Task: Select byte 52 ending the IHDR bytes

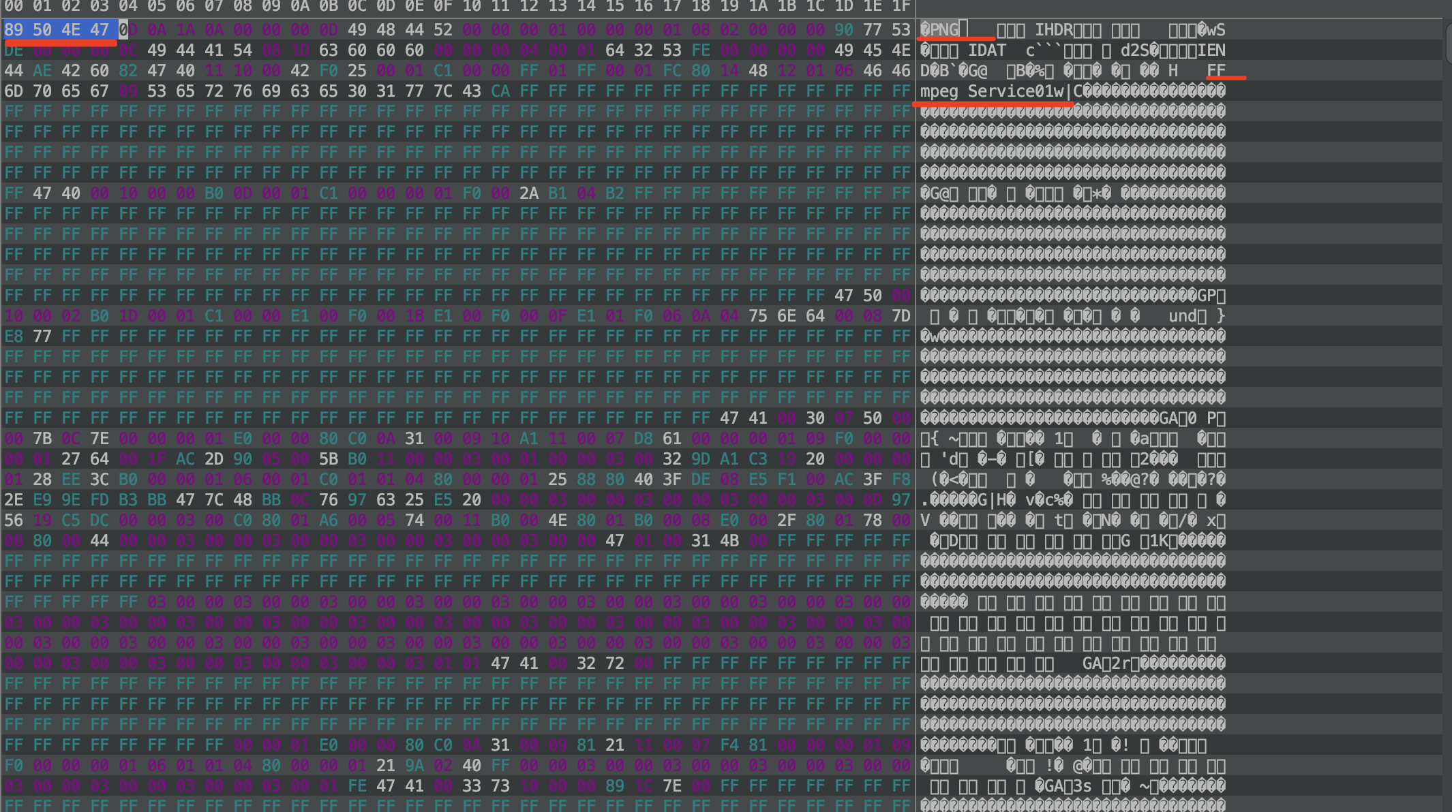Action: coord(443,30)
